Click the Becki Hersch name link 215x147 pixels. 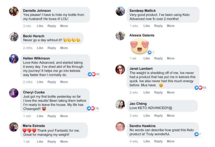(x=34, y=36)
